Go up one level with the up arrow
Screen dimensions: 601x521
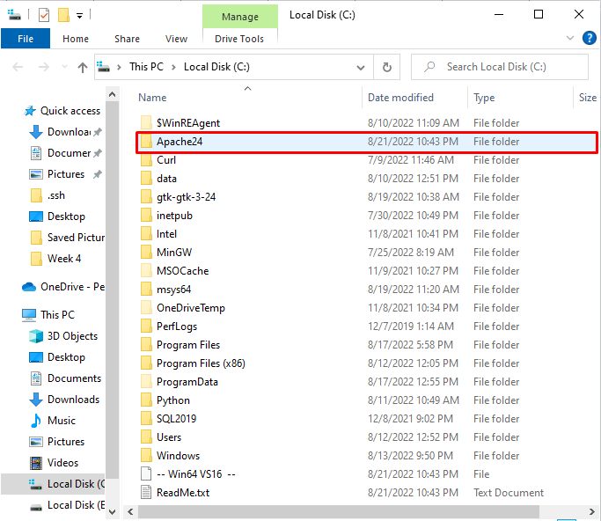tap(83, 68)
